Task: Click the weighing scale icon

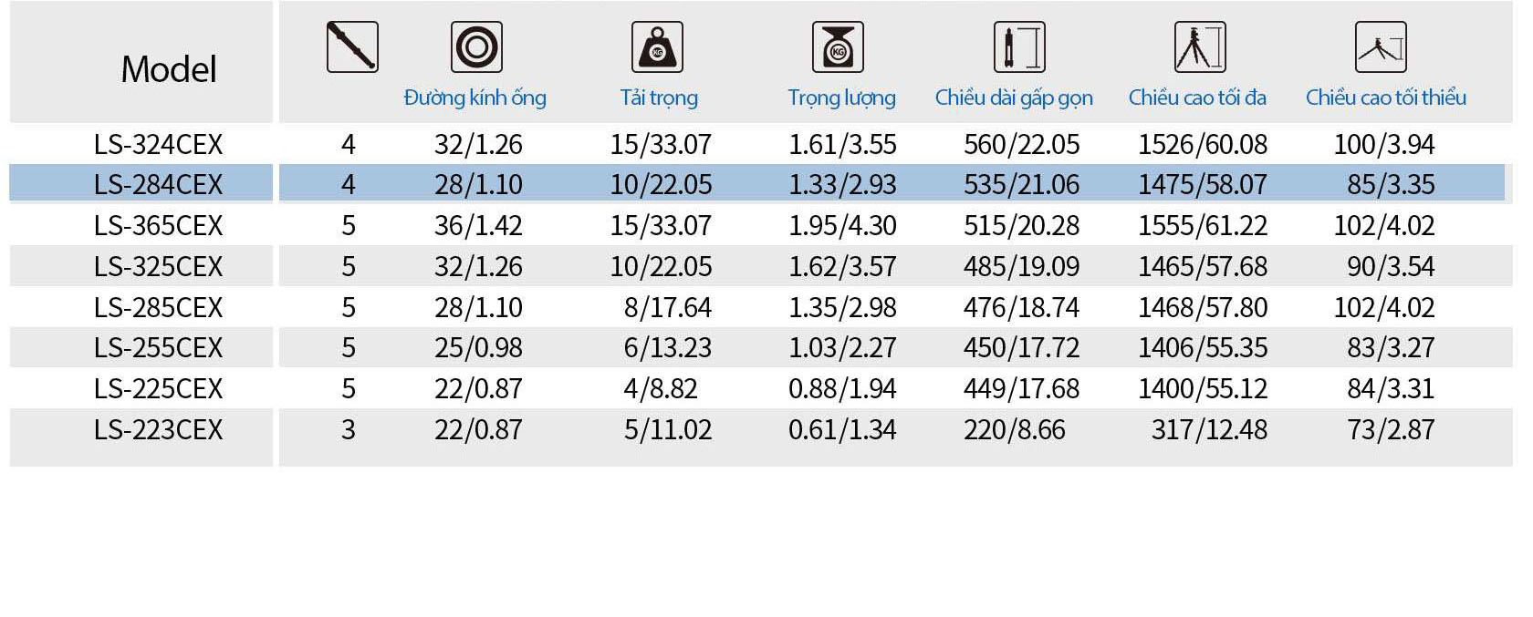Action: click(x=838, y=47)
